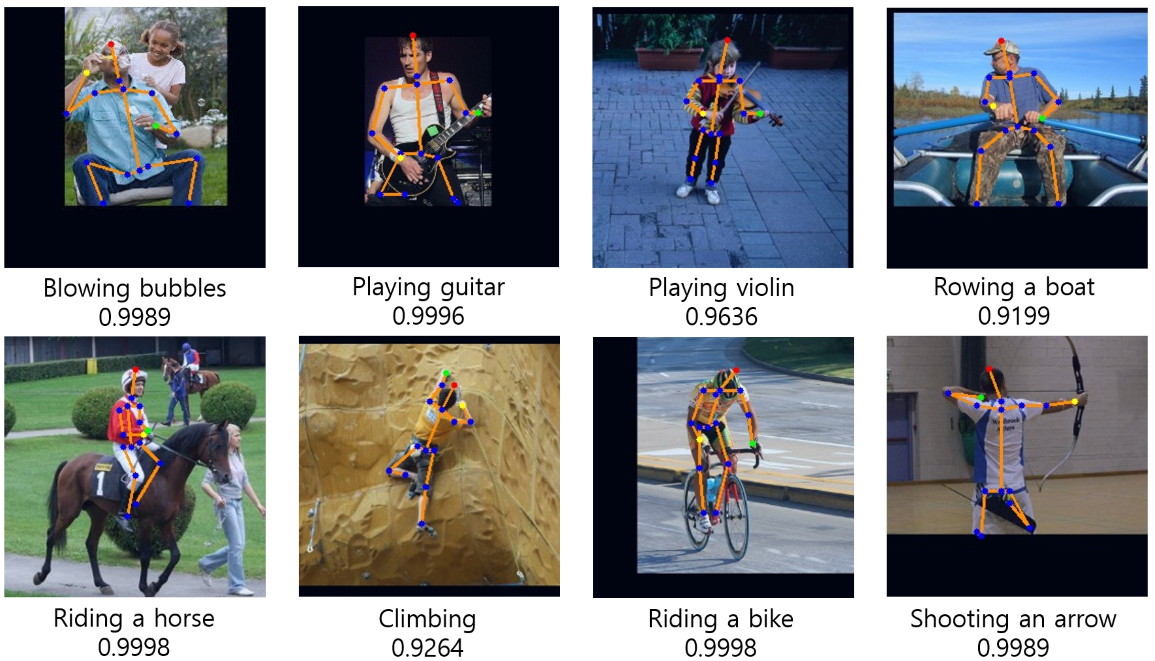Select the Rowing a boat image
Screen dimensions: 1155x661
point(1017,138)
